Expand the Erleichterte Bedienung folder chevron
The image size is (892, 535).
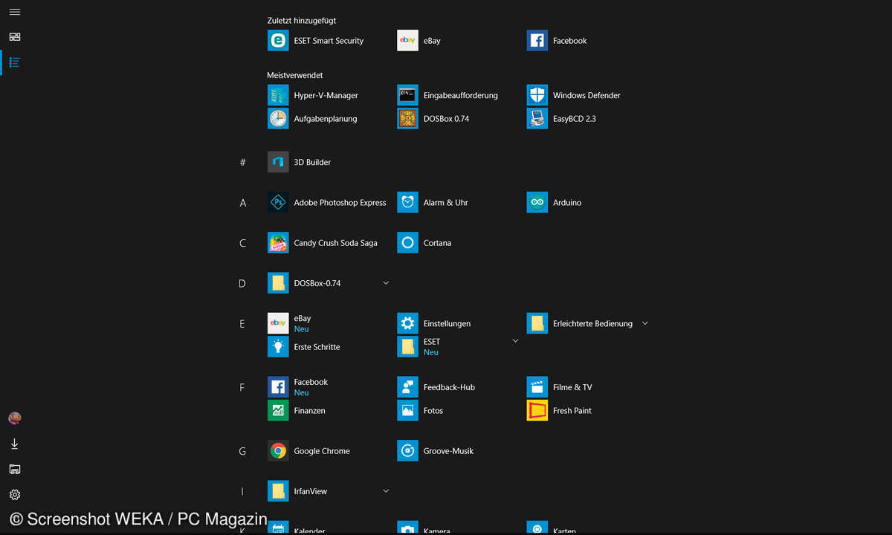(645, 323)
